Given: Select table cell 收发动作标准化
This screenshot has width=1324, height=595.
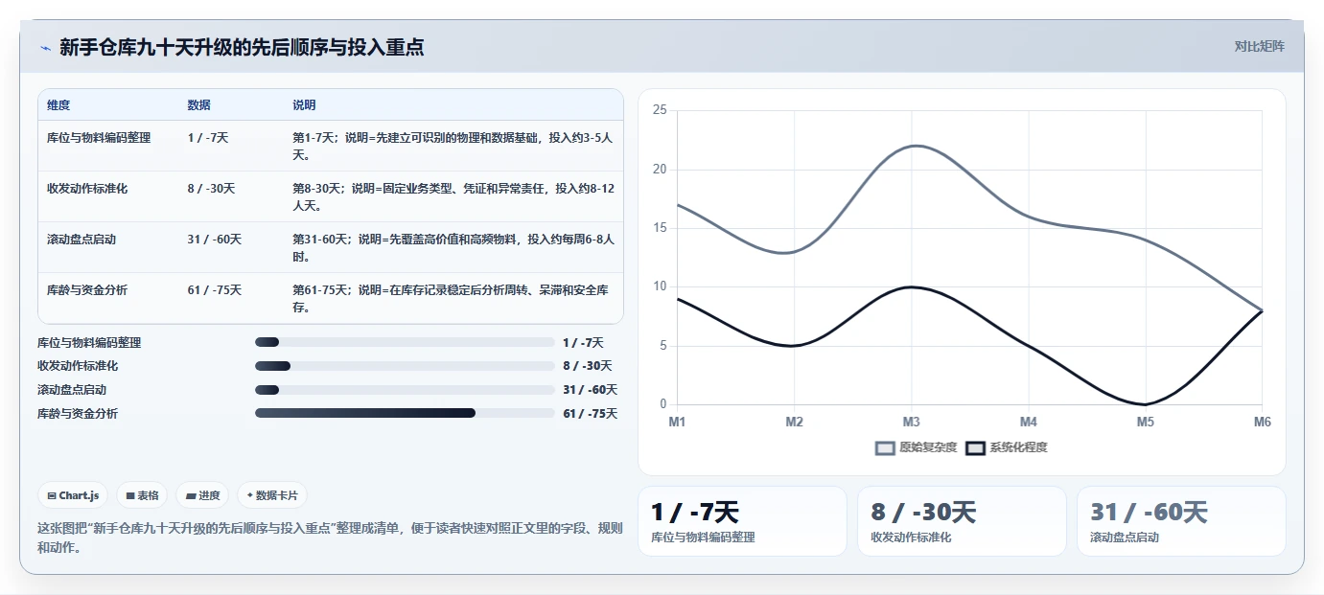Looking at the screenshot, I should click(87, 189).
